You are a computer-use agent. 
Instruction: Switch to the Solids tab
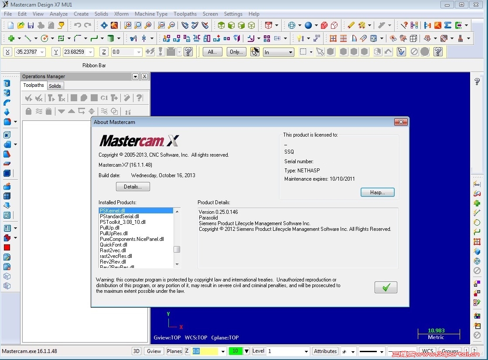pyautogui.click(x=55, y=86)
